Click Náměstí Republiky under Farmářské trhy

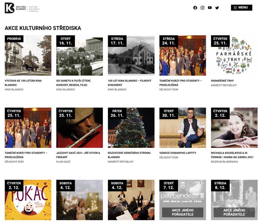(x=224, y=85)
